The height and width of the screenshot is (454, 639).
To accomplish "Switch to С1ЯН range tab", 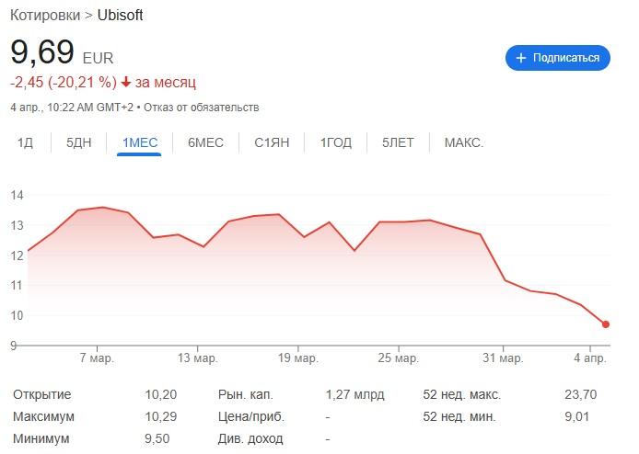I will point(272,142).
